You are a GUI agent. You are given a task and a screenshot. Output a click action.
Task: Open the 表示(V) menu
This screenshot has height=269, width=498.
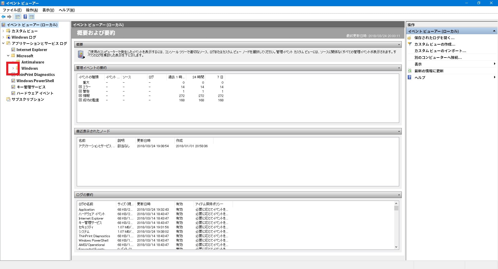pyautogui.click(x=48, y=10)
